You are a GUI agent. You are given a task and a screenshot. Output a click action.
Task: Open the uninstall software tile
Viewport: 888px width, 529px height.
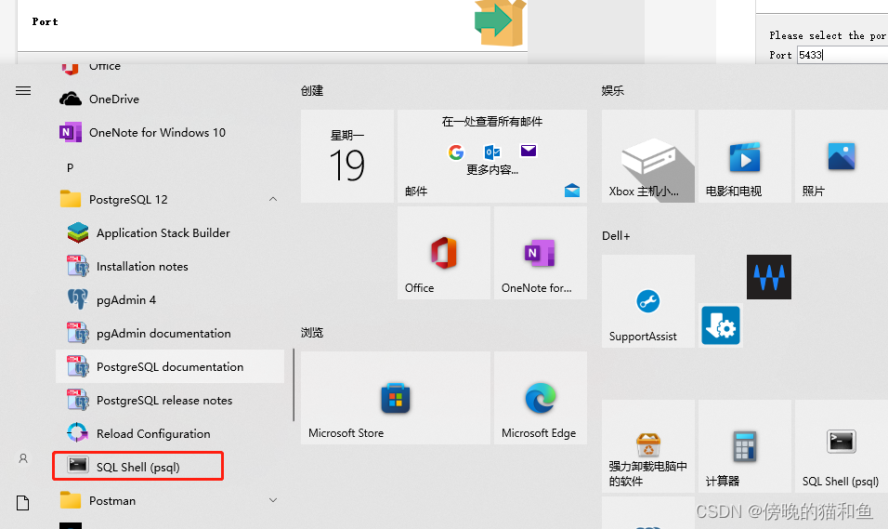(647, 446)
